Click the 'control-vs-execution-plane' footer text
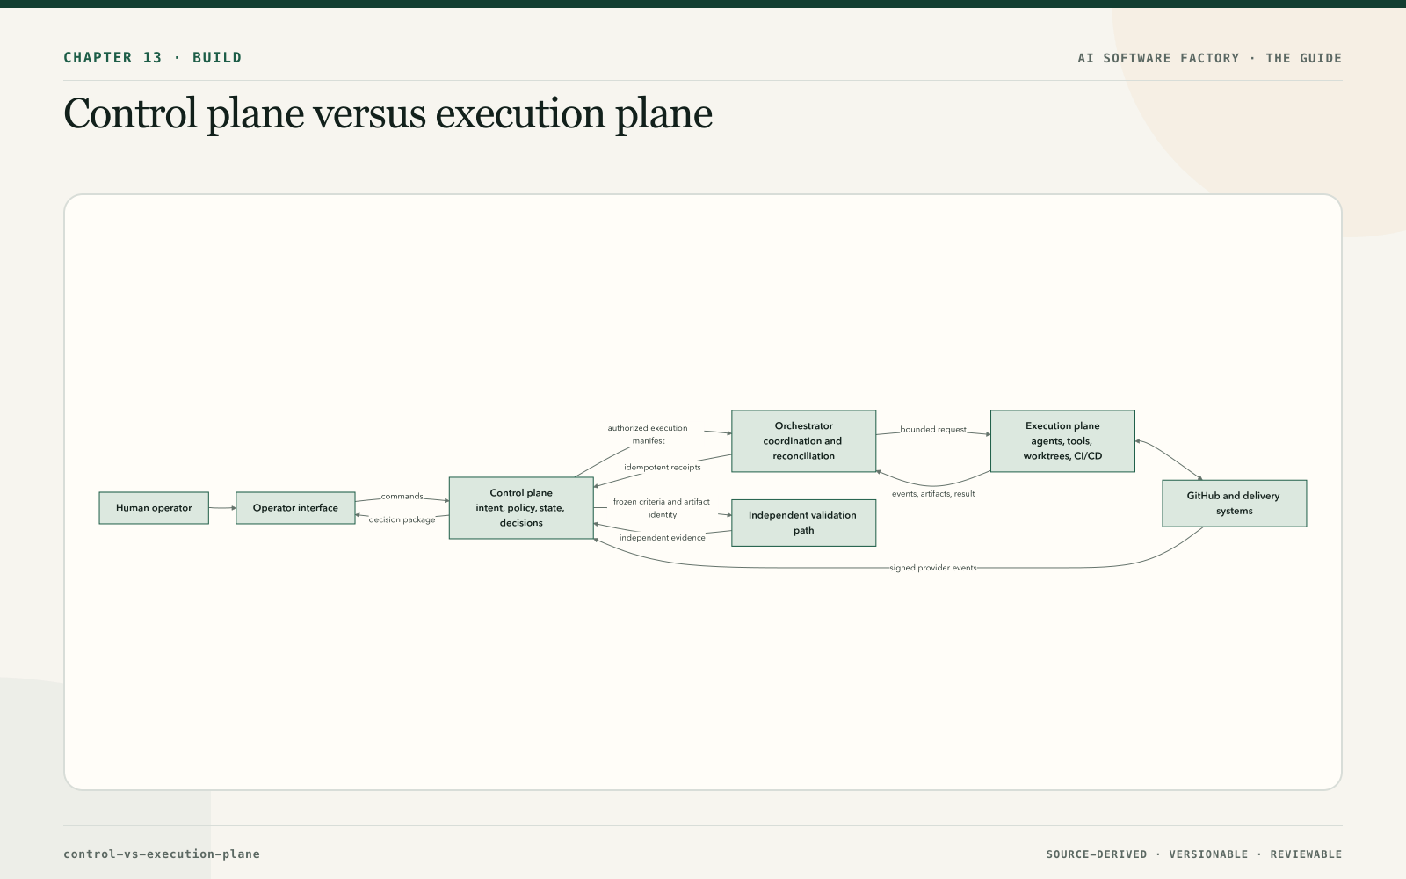The image size is (1406, 879). coord(162,854)
